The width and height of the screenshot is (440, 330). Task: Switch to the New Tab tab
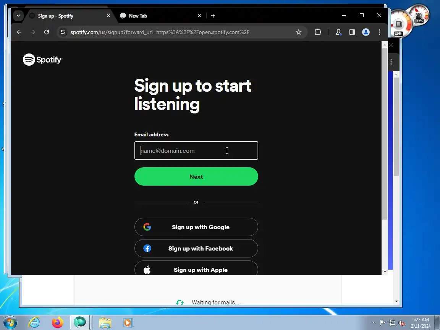tap(160, 16)
